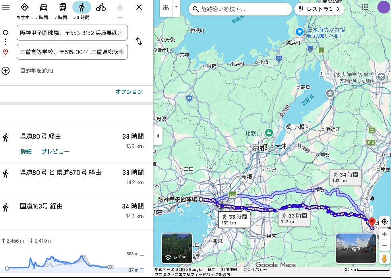Close the directions panel
This screenshot has width=391, height=278.
click(x=139, y=7)
